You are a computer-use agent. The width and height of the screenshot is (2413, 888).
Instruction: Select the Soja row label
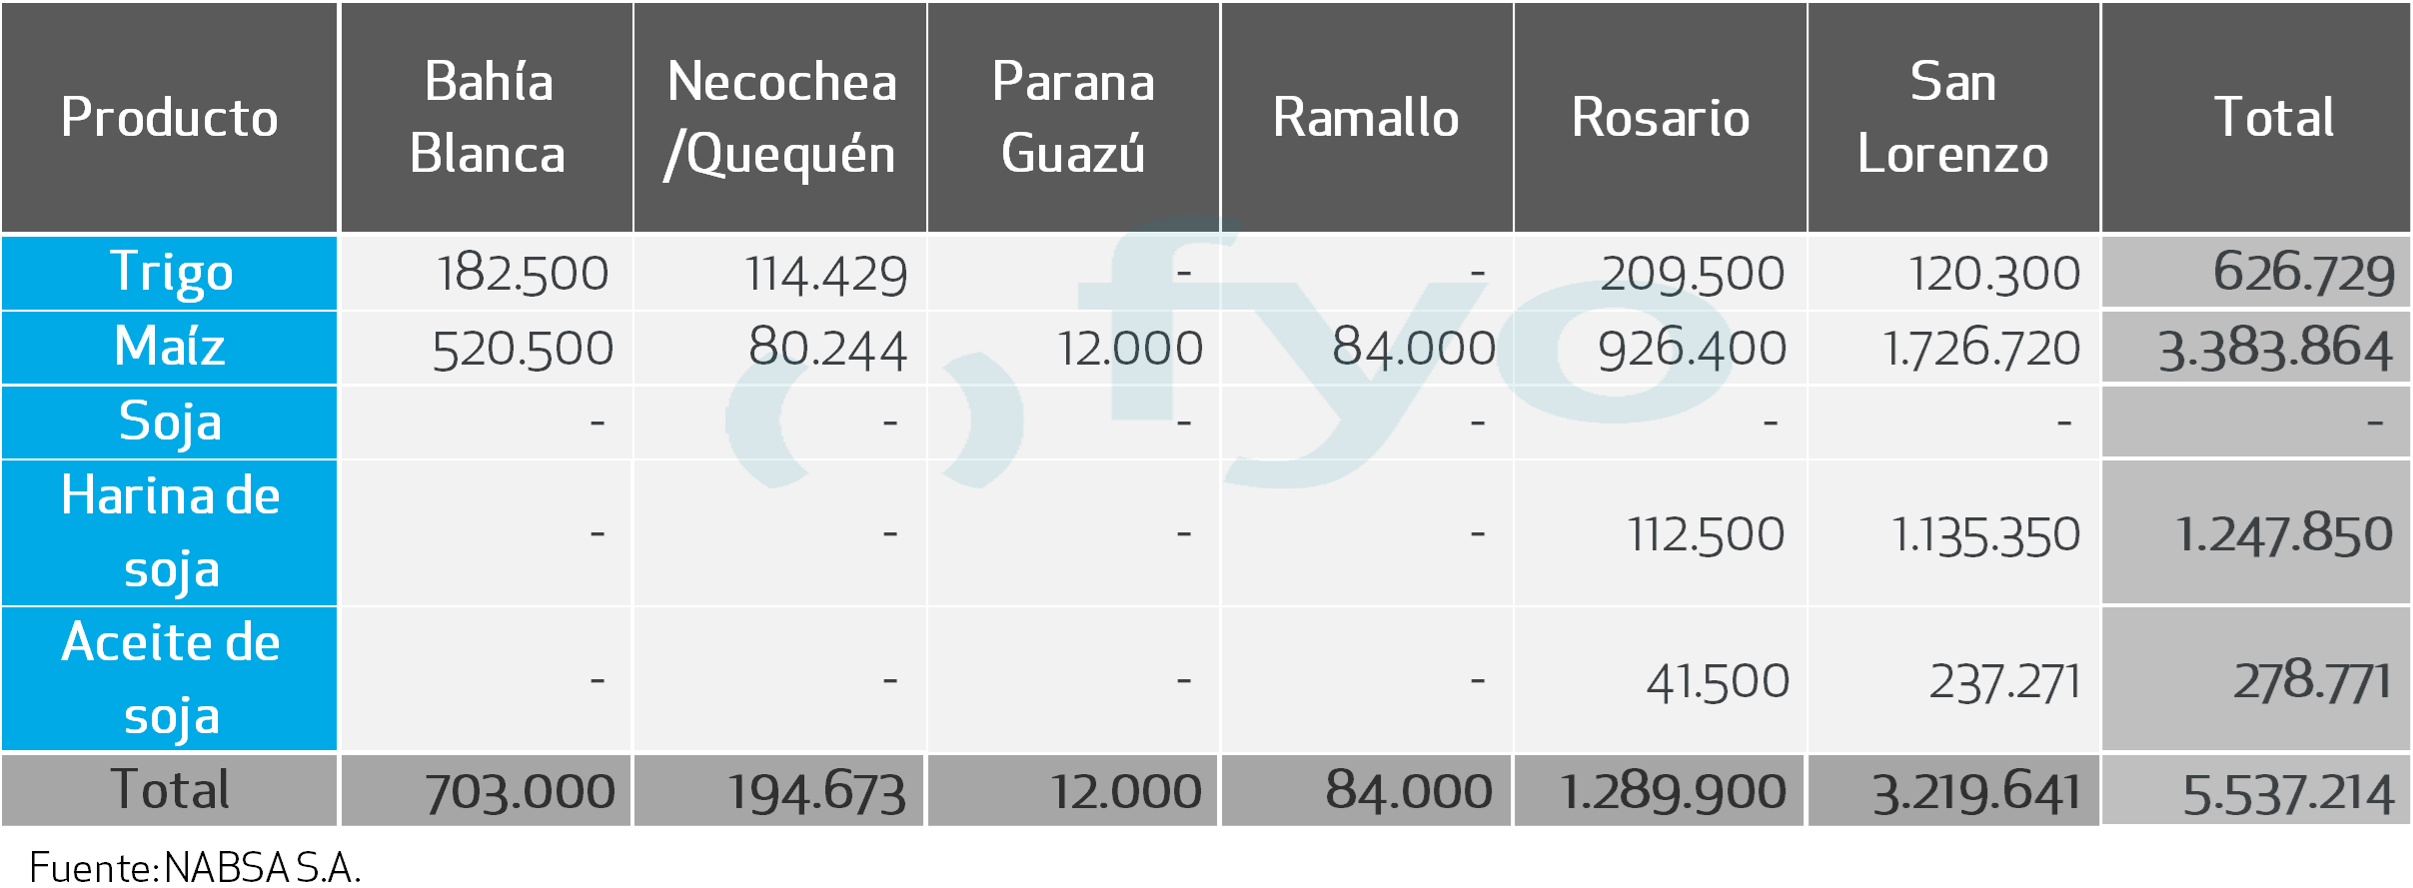point(170,422)
